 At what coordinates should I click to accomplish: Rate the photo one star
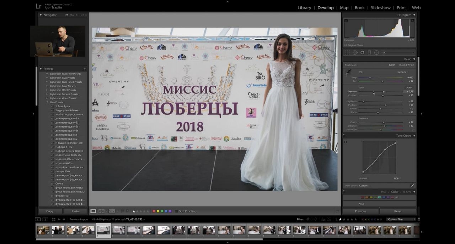134,211
